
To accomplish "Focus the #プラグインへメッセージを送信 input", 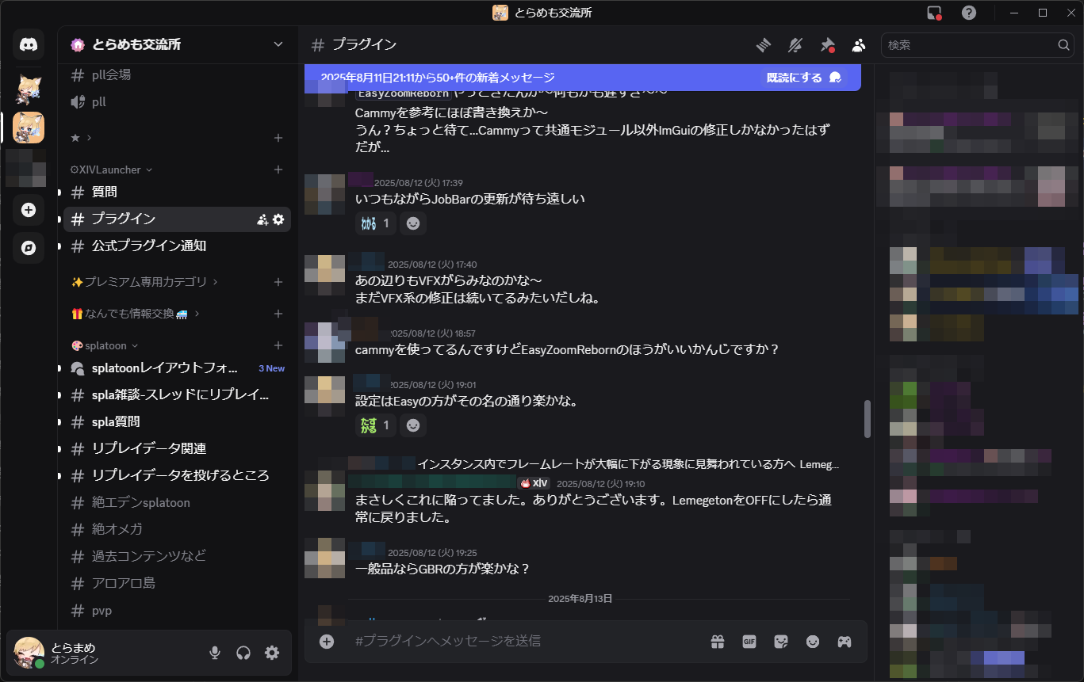I will (523, 642).
